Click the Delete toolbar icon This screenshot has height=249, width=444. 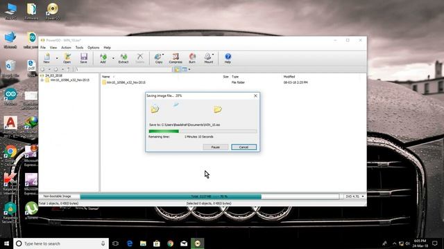140,58
